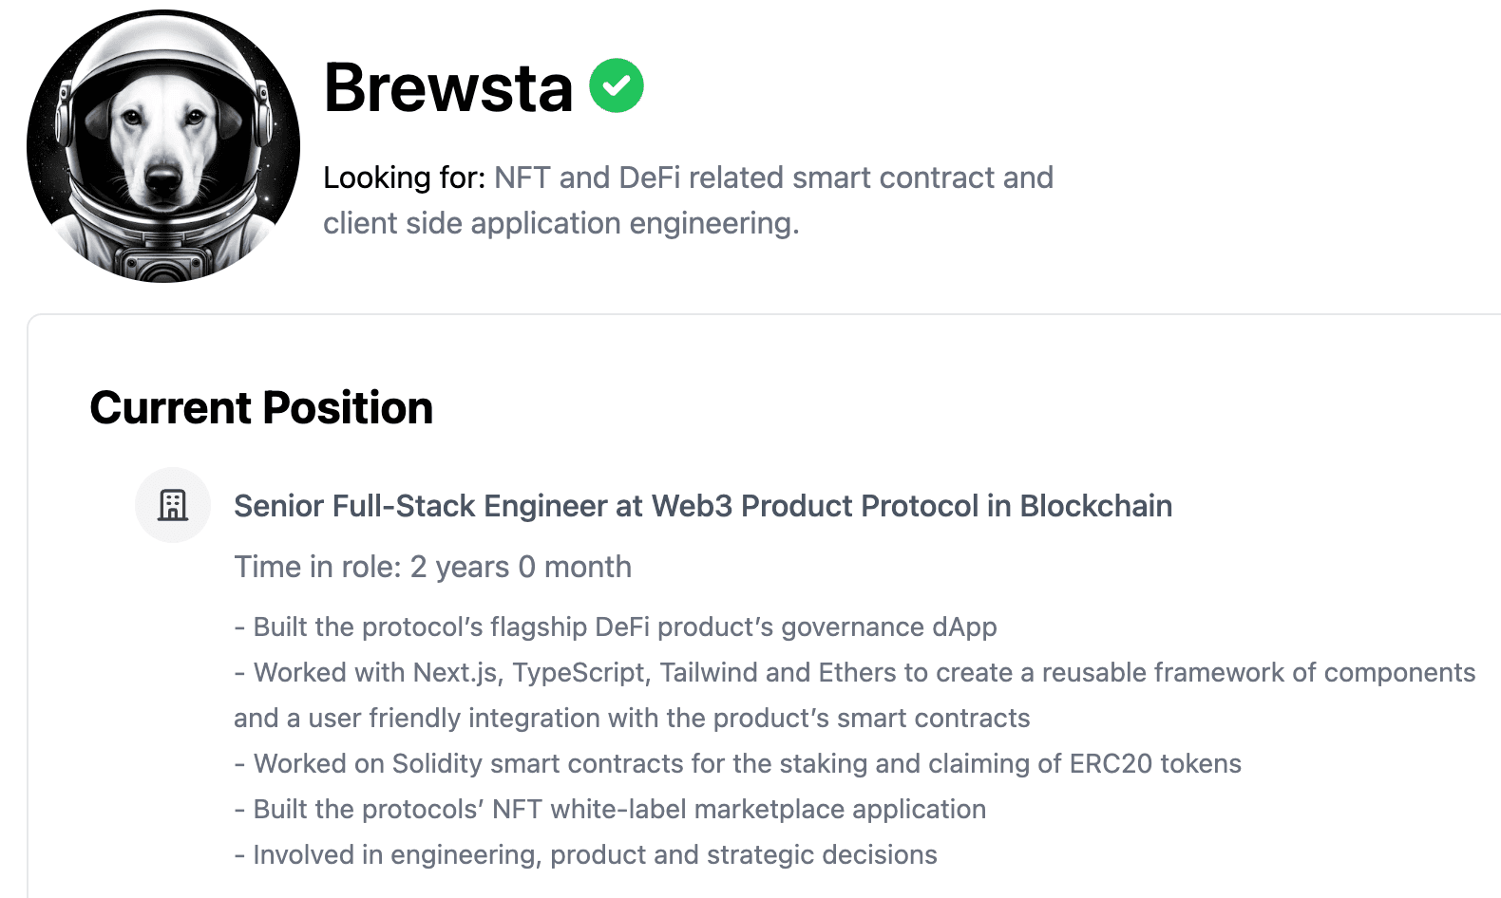Click 'Involved in engineering, product' bullet line
Image resolution: width=1501 pixels, height=898 pixels.
(585, 855)
